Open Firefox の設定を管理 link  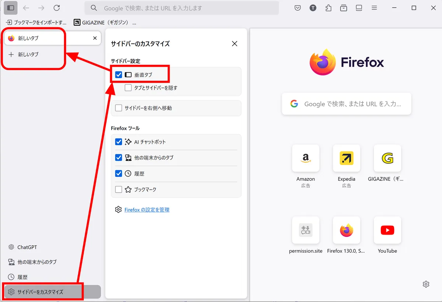coord(147,210)
